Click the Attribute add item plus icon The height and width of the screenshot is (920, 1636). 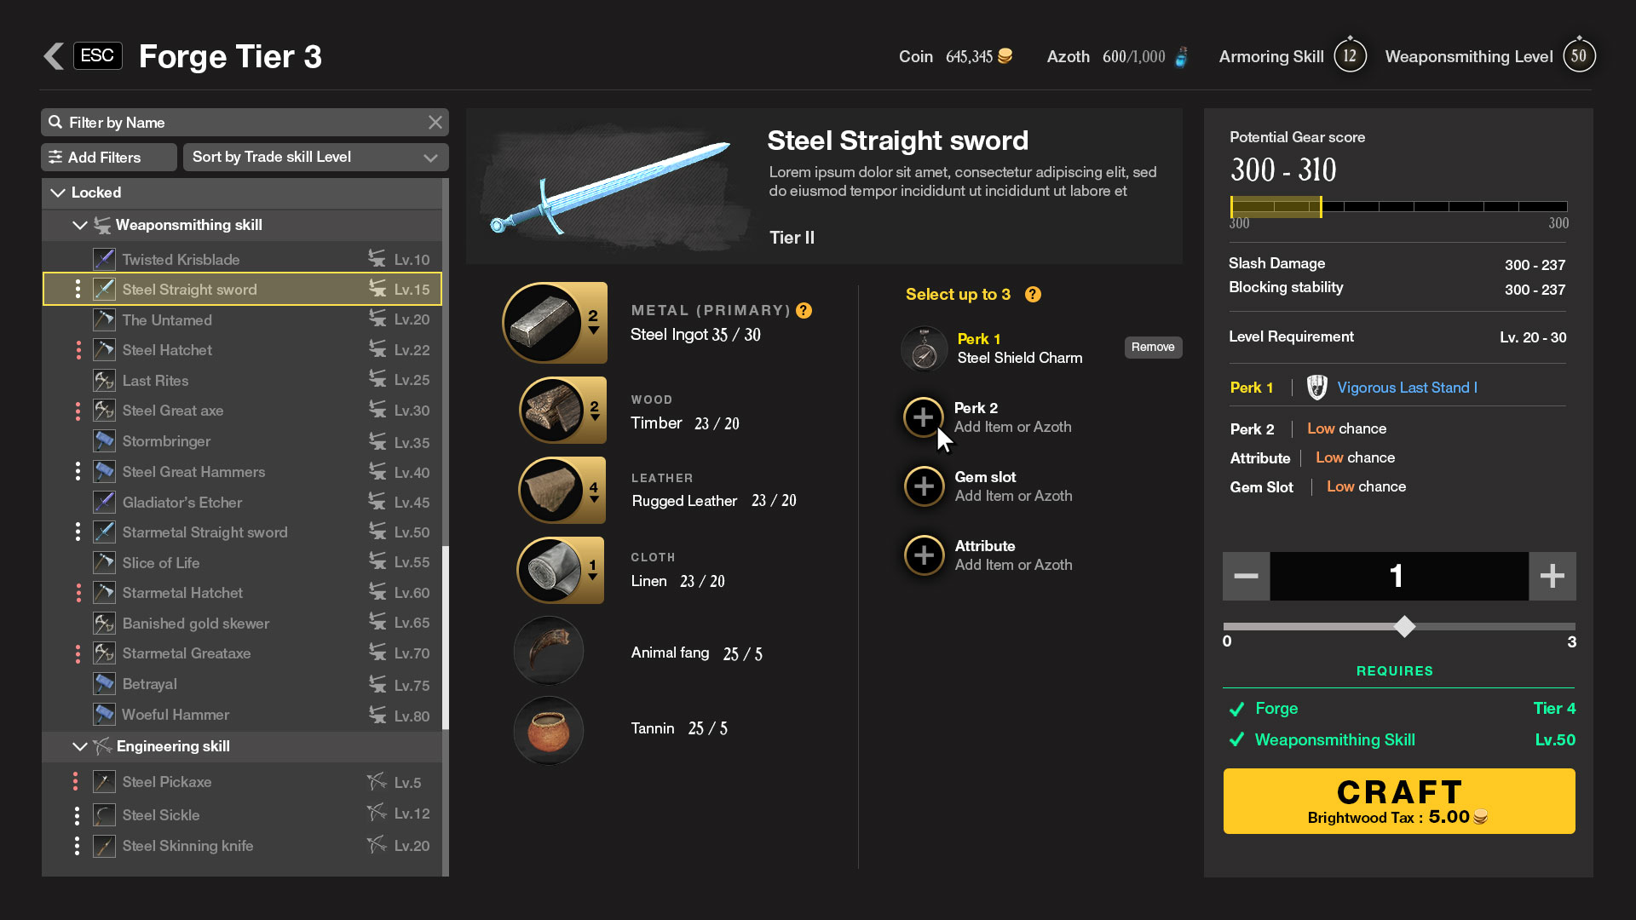click(x=924, y=555)
